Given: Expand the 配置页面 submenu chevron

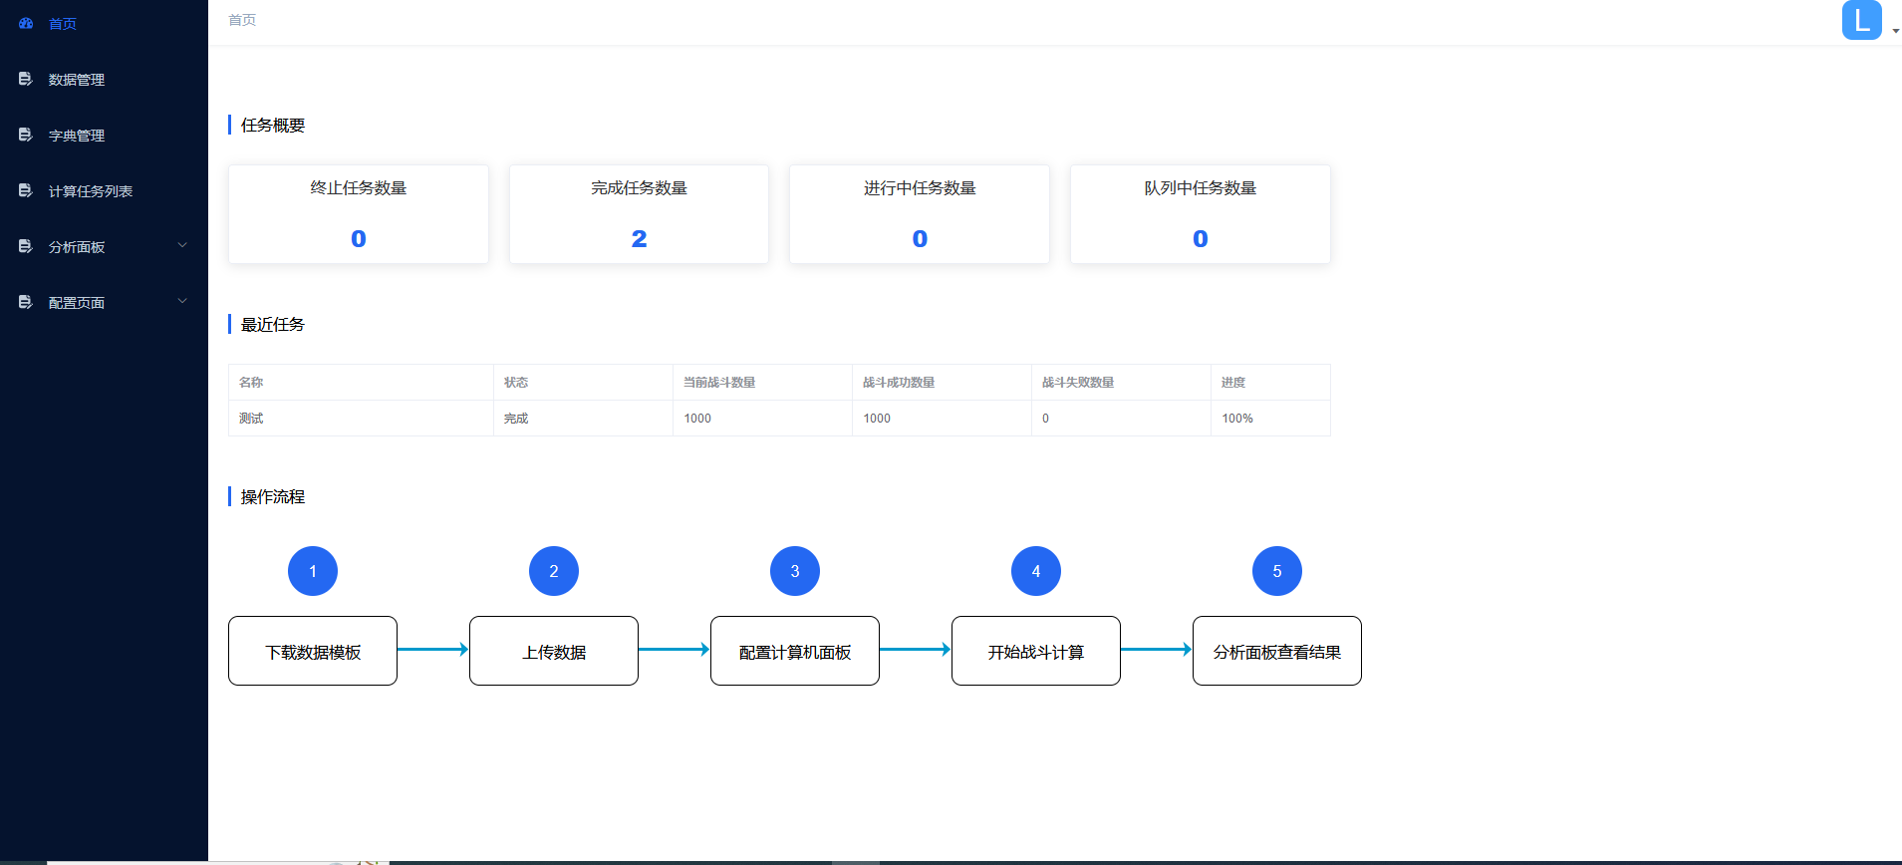Looking at the screenshot, I should tap(182, 301).
